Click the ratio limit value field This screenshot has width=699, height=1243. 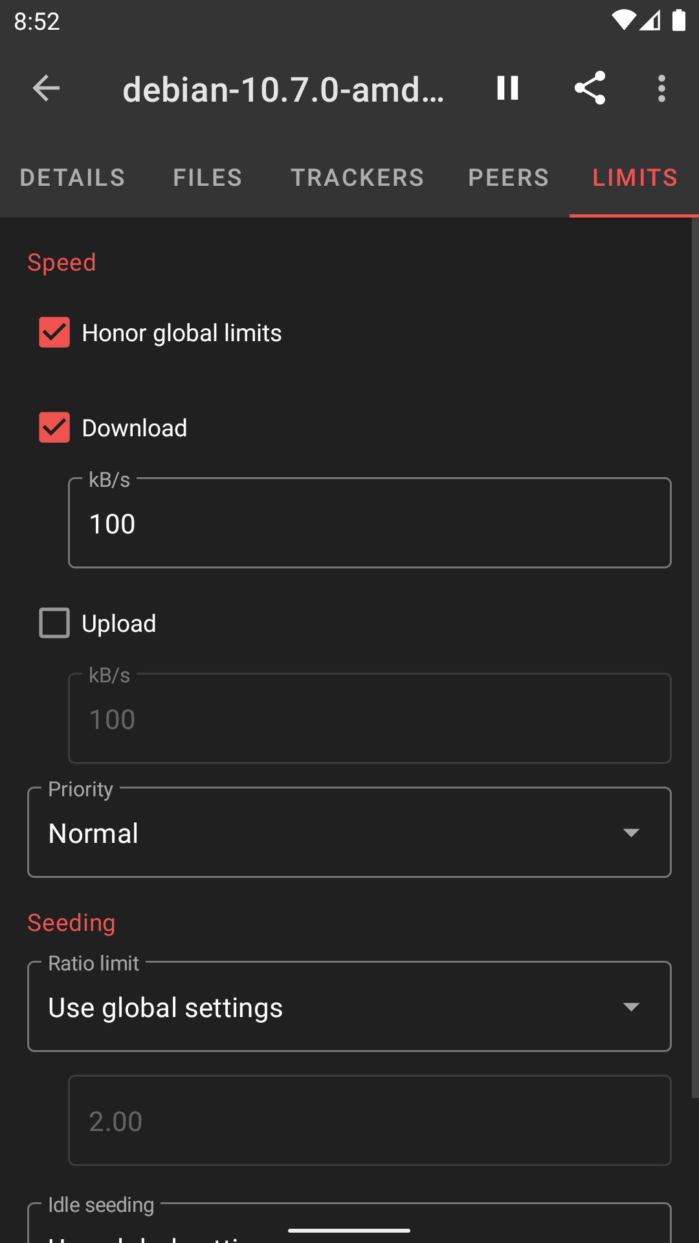(x=370, y=1121)
